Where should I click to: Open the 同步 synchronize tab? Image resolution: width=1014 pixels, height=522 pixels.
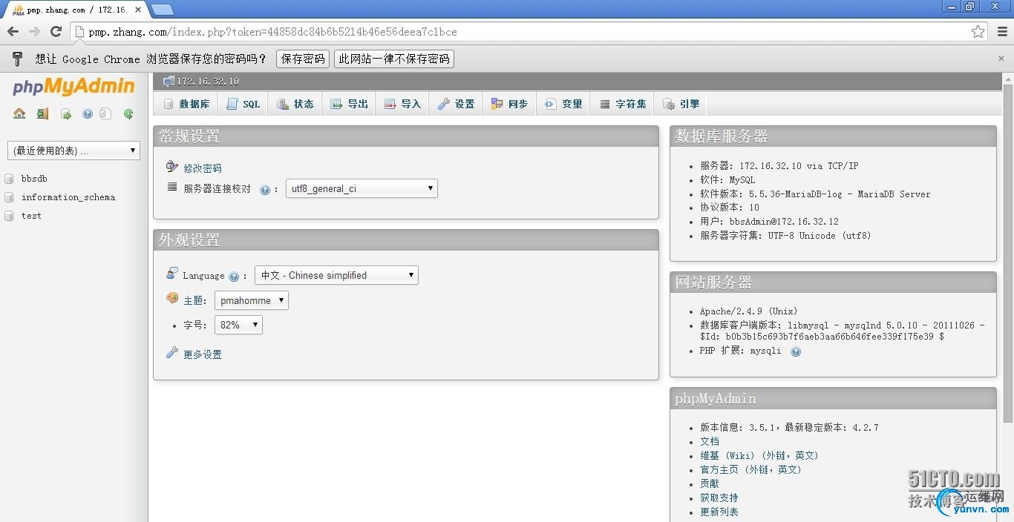point(509,104)
